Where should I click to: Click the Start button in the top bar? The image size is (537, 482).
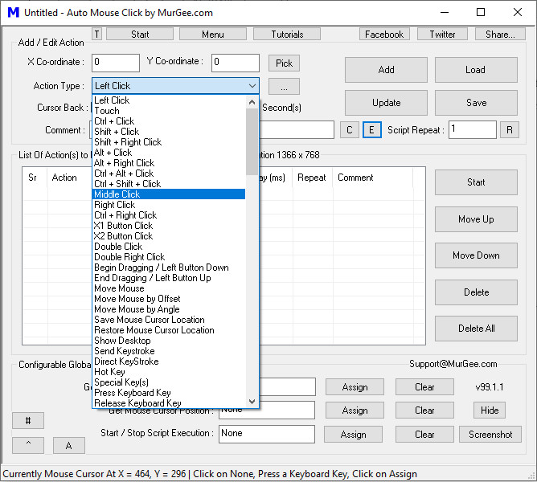coord(140,35)
